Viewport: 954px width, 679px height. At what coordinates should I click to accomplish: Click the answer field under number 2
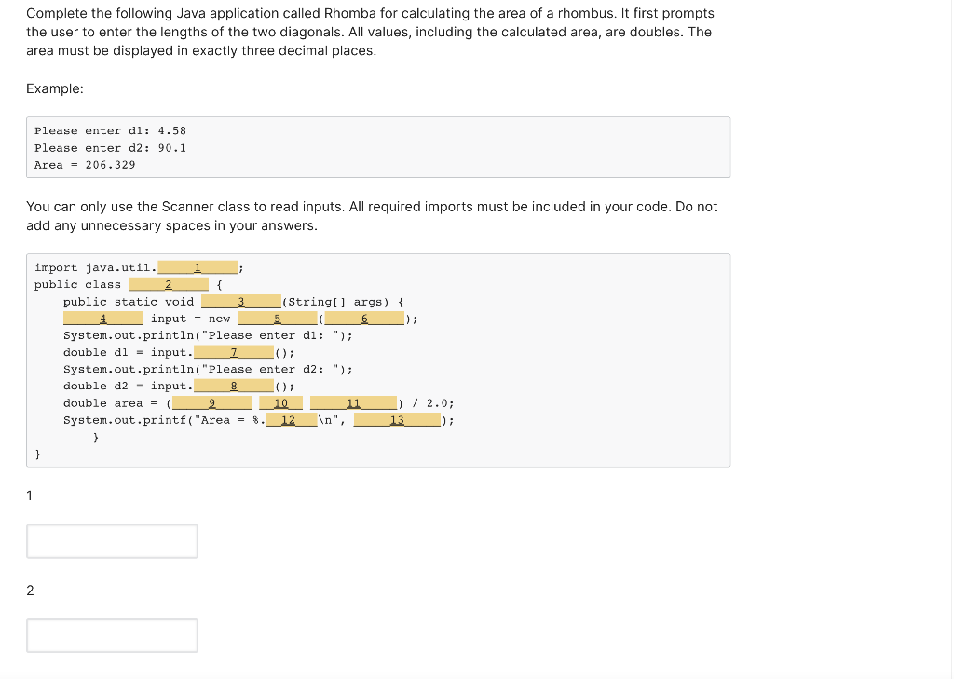112,635
